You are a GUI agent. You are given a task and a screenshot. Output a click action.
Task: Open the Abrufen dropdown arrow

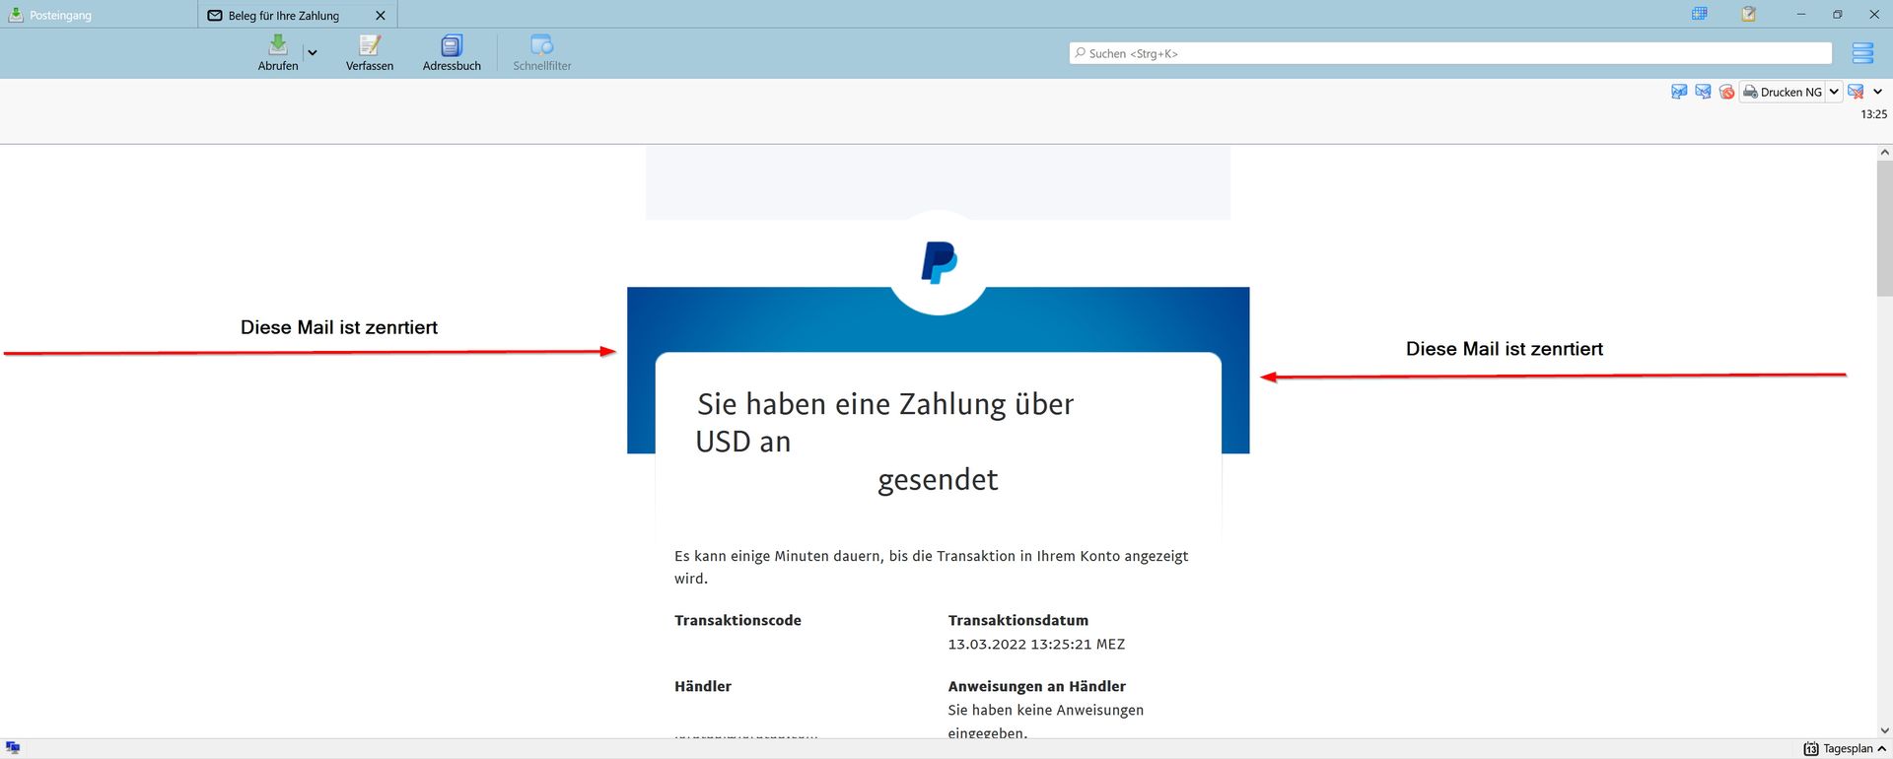pos(313,53)
